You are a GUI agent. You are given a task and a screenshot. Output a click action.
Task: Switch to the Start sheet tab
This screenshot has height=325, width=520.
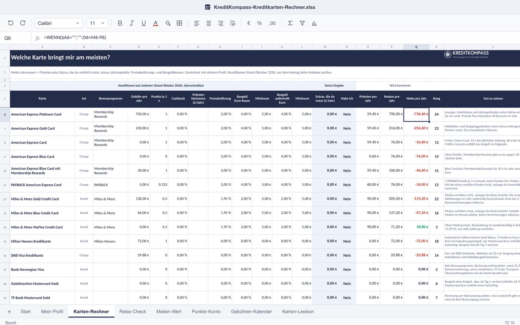pyautogui.click(x=26, y=312)
